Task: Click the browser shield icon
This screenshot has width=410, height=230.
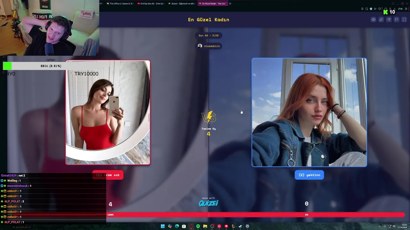Action: [x=371, y=9]
